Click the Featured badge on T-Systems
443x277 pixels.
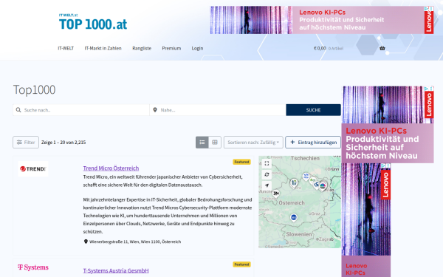click(241, 264)
